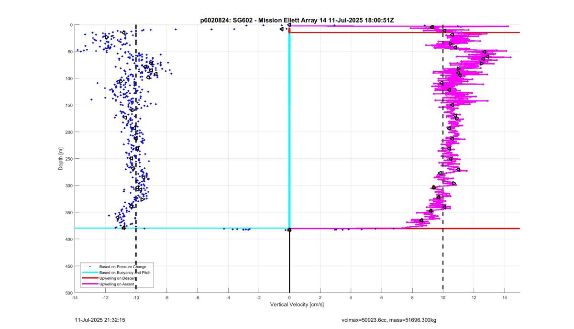Click x-axis tick label 14

(x=504, y=297)
